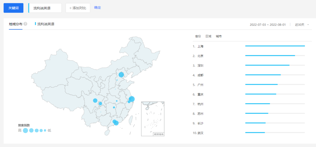Viewport: 316px width, 147px height.
Task: Click the 上海 ranking bar
Action: click(x=275, y=46)
